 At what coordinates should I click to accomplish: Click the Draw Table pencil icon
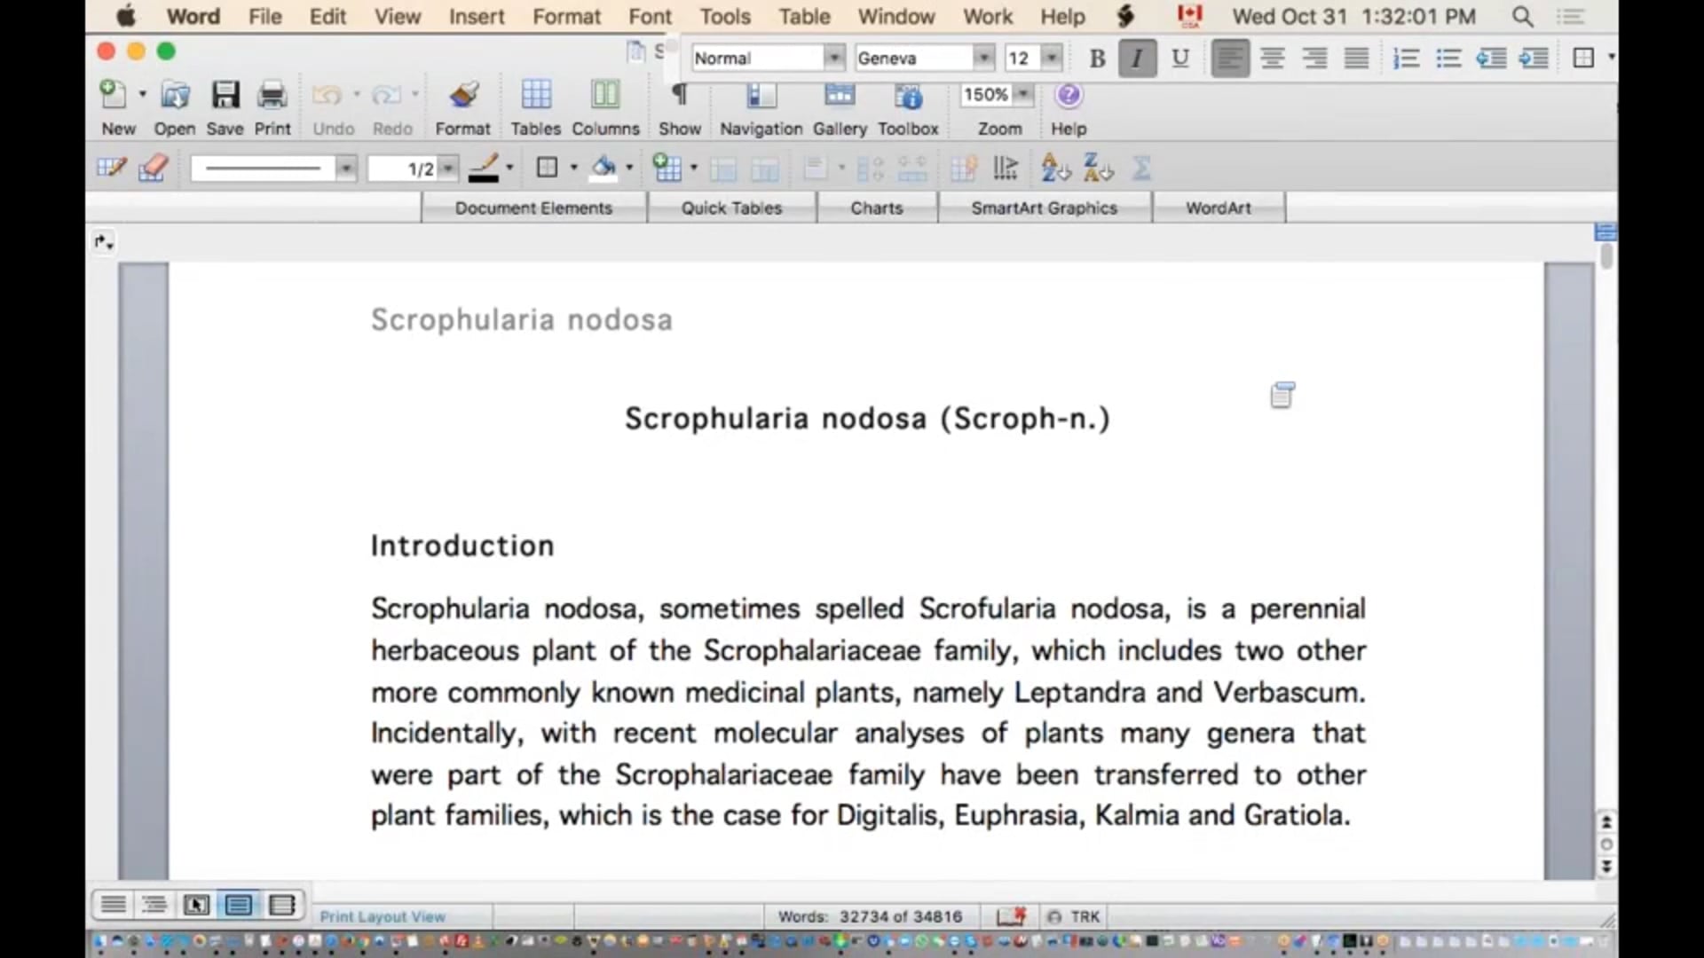(x=111, y=168)
